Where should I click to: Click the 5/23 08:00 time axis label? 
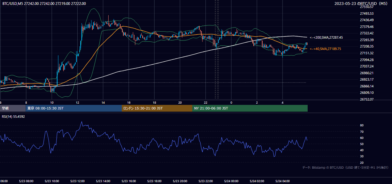pyautogui.click(x=26, y=181)
